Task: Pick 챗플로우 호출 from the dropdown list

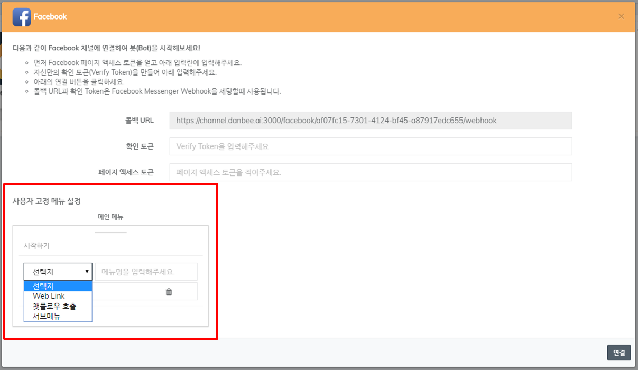Action: 58,306
